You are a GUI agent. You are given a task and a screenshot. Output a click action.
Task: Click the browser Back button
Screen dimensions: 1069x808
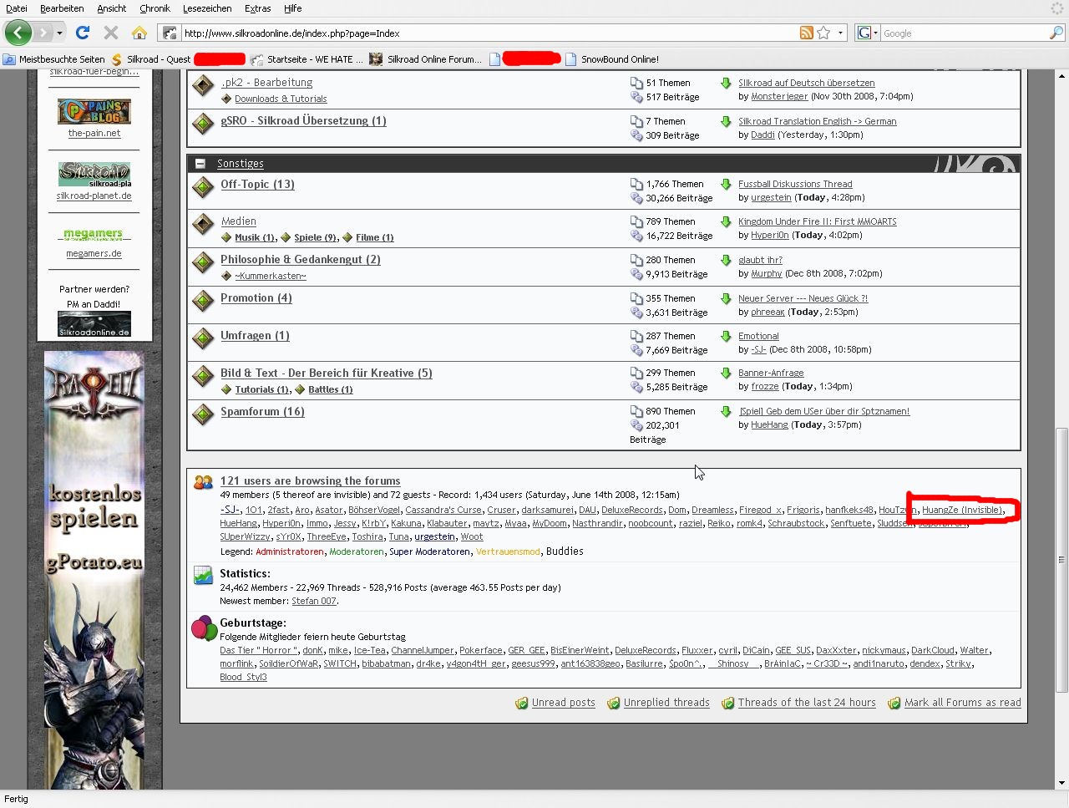coord(18,33)
